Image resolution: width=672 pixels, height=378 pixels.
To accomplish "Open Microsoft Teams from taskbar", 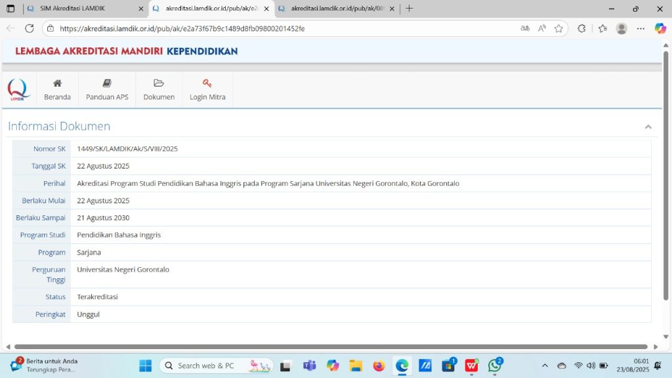I will click(309, 366).
